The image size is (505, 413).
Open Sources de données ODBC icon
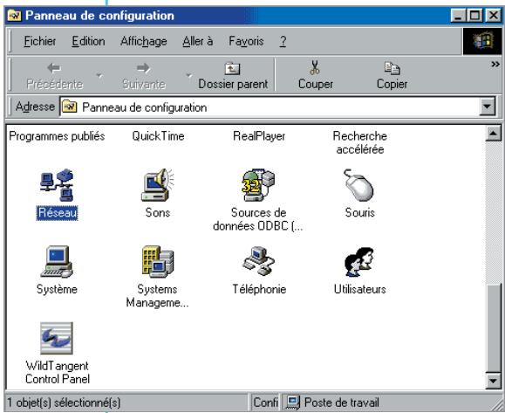(258, 185)
